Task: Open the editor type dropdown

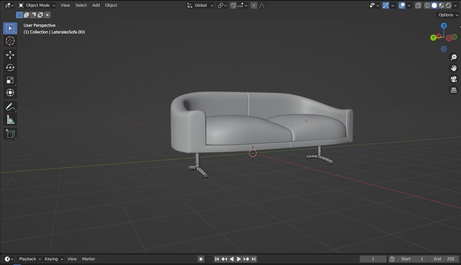Action: pos(9,5)
